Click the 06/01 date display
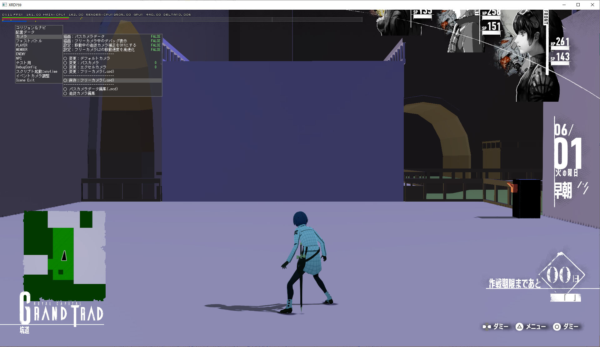600x347 pixels. [568, 146]
